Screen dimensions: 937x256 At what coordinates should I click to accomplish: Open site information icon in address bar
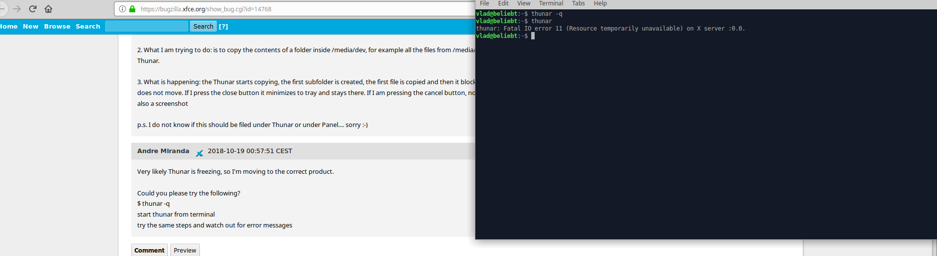122,9
